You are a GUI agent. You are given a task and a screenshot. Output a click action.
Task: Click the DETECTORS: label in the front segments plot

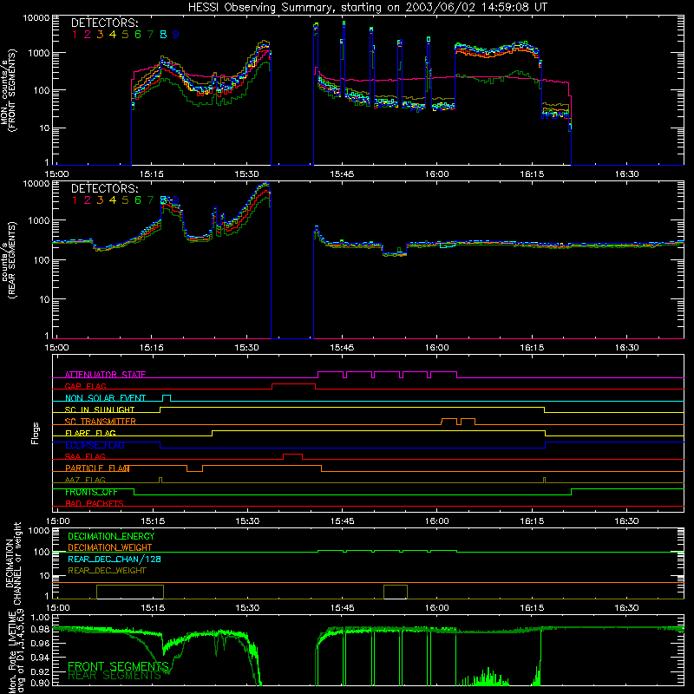104,23
